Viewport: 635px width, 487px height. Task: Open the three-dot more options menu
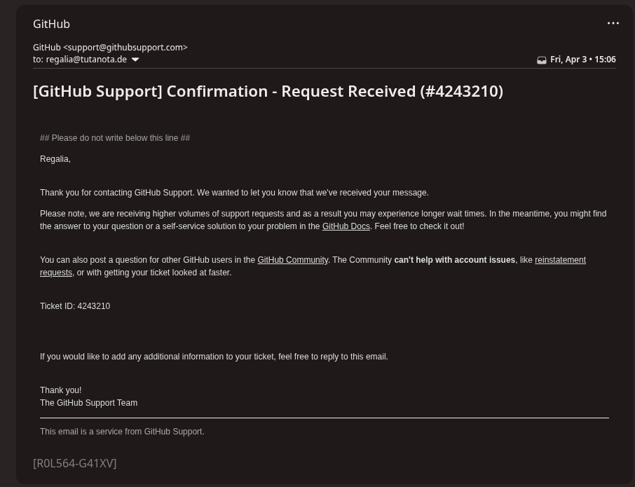[x=613, y=23]
